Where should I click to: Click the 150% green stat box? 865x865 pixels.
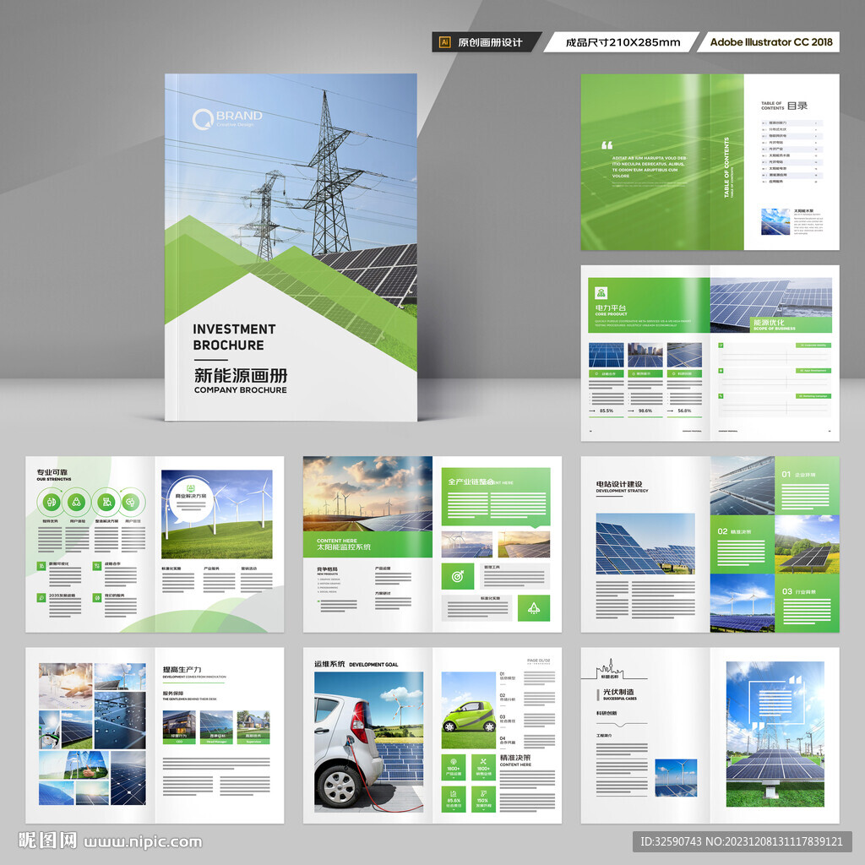coord(483,799)
